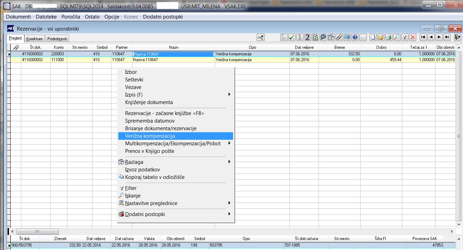This screenshot has height=250, width=463.
Task: Toggle the number 1 toolbar button
Action: point(300,37)
